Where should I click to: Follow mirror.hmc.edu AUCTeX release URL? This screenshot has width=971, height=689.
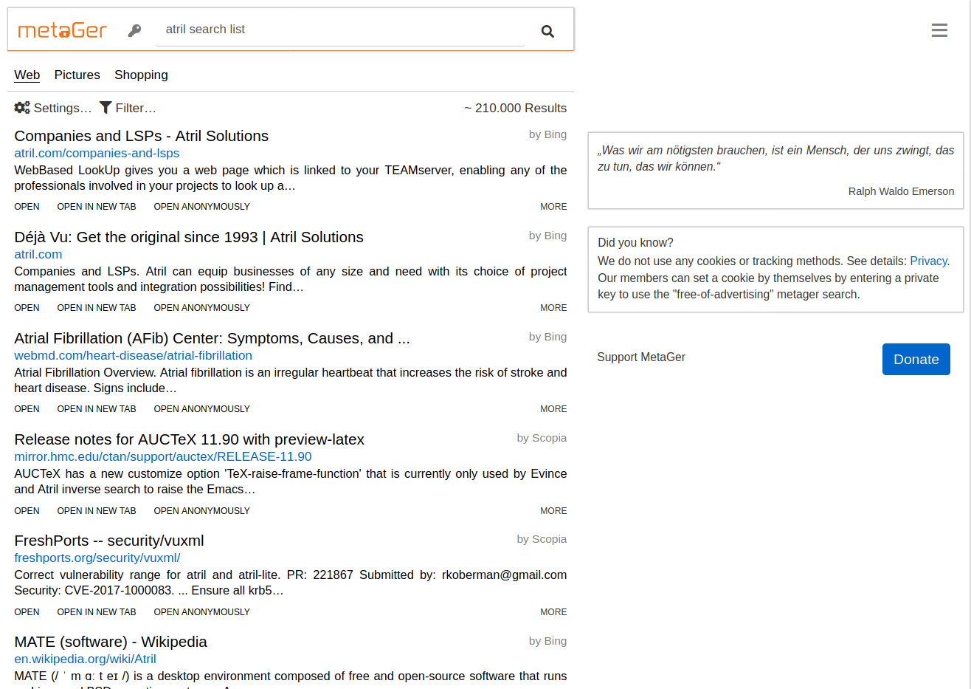163,456
